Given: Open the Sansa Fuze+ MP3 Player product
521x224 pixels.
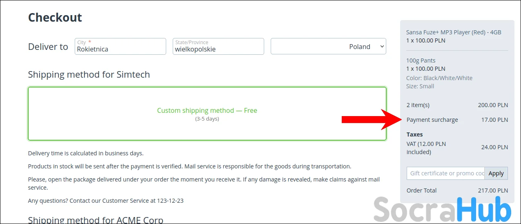Looking at the screenshot, I should [x=453, y=32].
